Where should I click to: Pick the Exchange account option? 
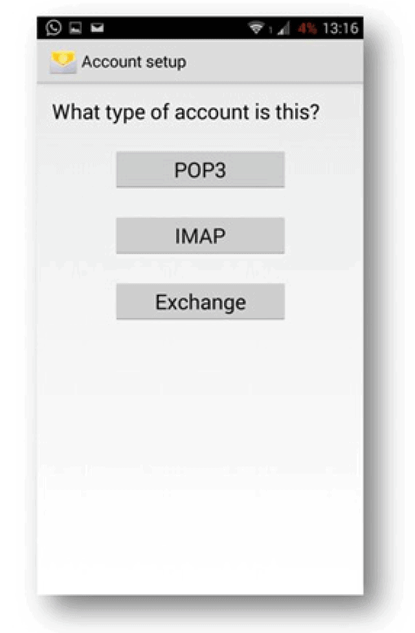pyautogui.click(x=200, y=302)
